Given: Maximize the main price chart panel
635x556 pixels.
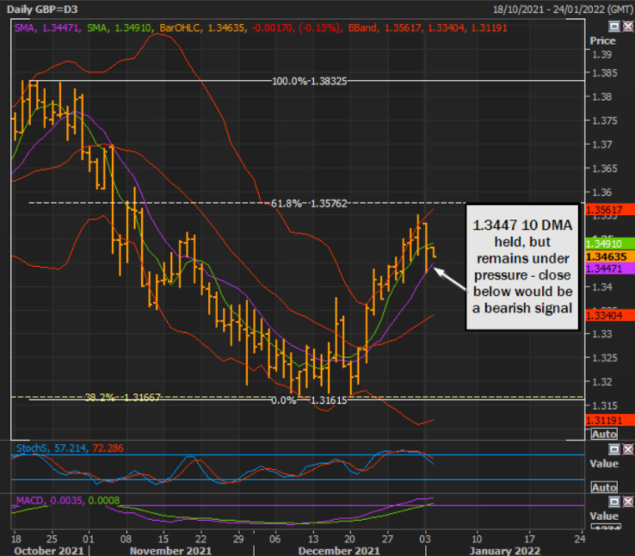Looking at the screenshot, I should 614,27.
